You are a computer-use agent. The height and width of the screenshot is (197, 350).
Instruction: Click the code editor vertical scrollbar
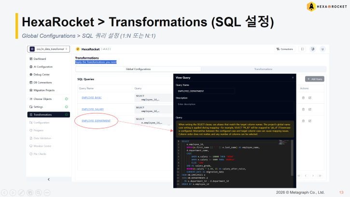pos(292,158)
